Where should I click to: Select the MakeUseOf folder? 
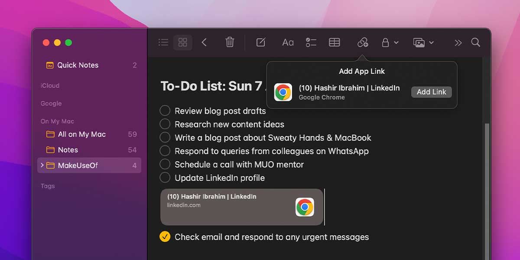pyautogui.click(x=89, y=166)
